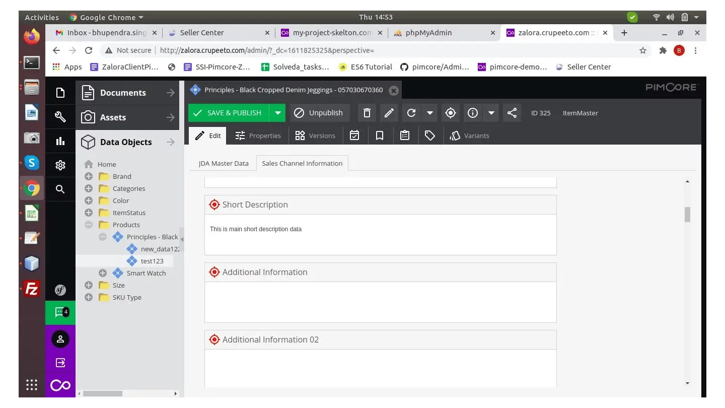The image size is (725, 408).
Task: Click the rename pencil icon in toolbar
Action: coord(389,113)
